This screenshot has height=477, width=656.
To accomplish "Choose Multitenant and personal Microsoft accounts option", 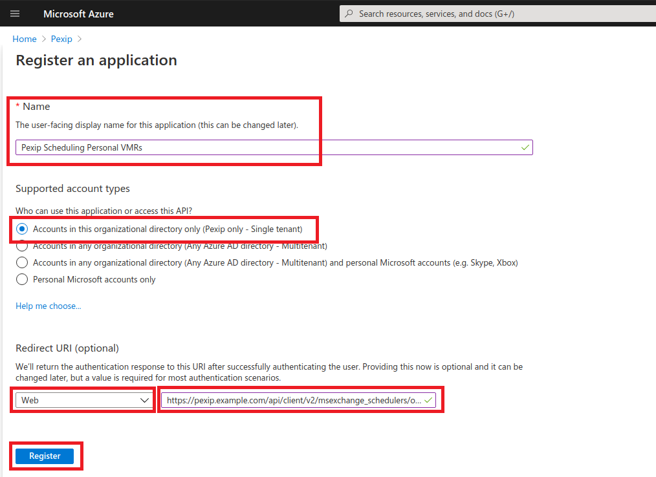I will 22,262.
